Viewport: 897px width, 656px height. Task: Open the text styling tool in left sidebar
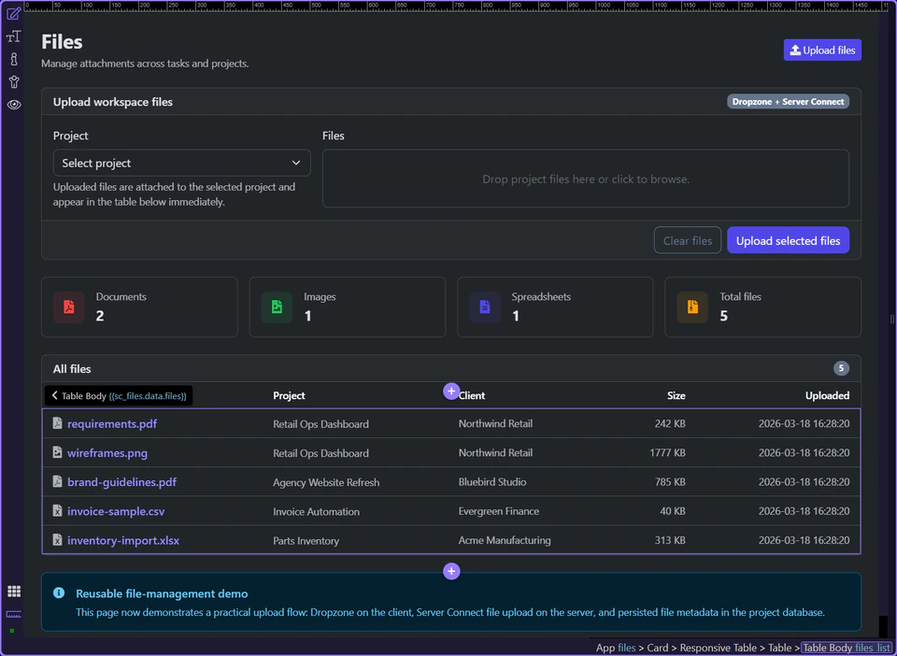click(x=13, y=36)
